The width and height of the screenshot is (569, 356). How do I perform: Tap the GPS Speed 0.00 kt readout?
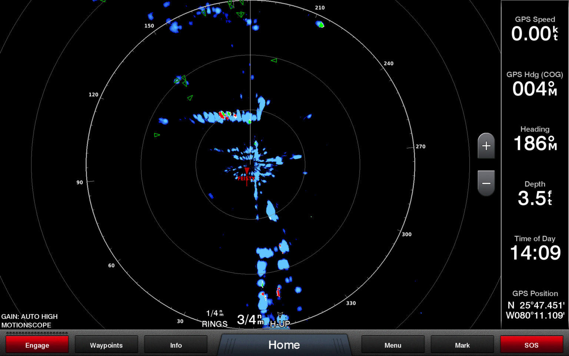(535, 29)
